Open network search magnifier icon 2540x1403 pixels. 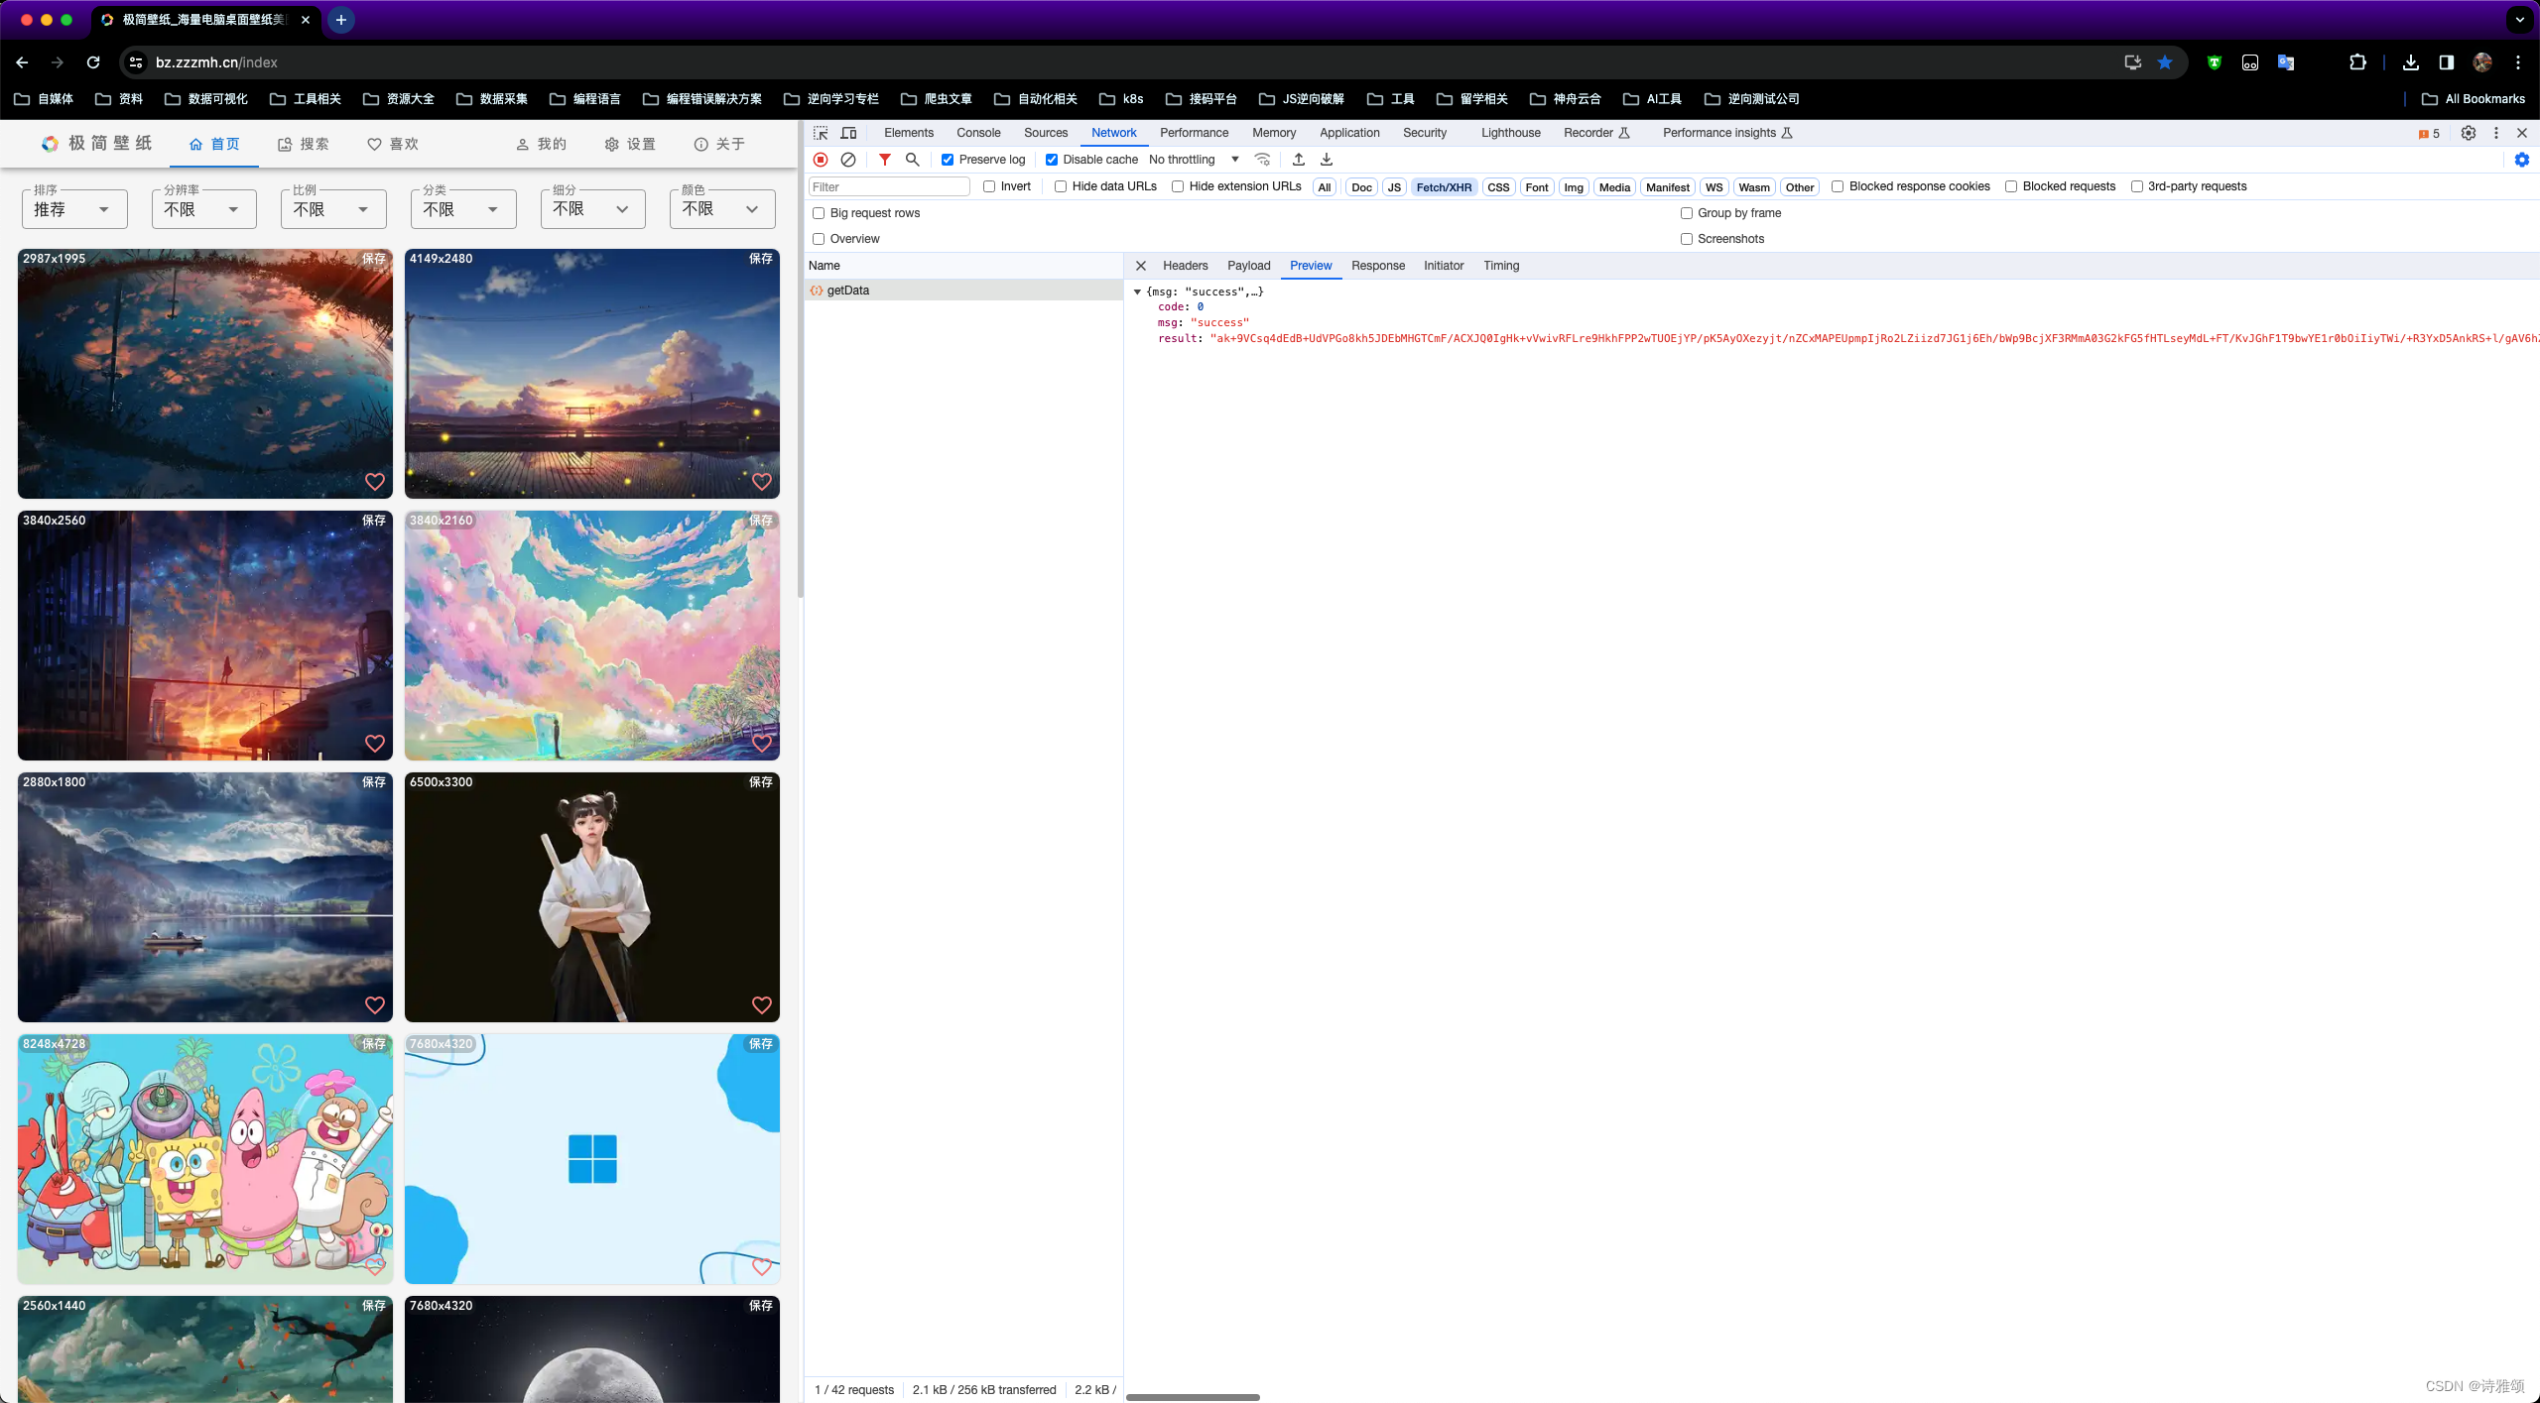point(913,160)
